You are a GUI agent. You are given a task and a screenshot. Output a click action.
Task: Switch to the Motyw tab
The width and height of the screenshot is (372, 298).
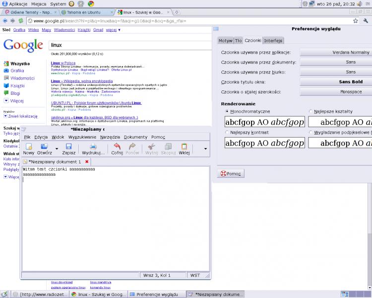pos(226,40)
